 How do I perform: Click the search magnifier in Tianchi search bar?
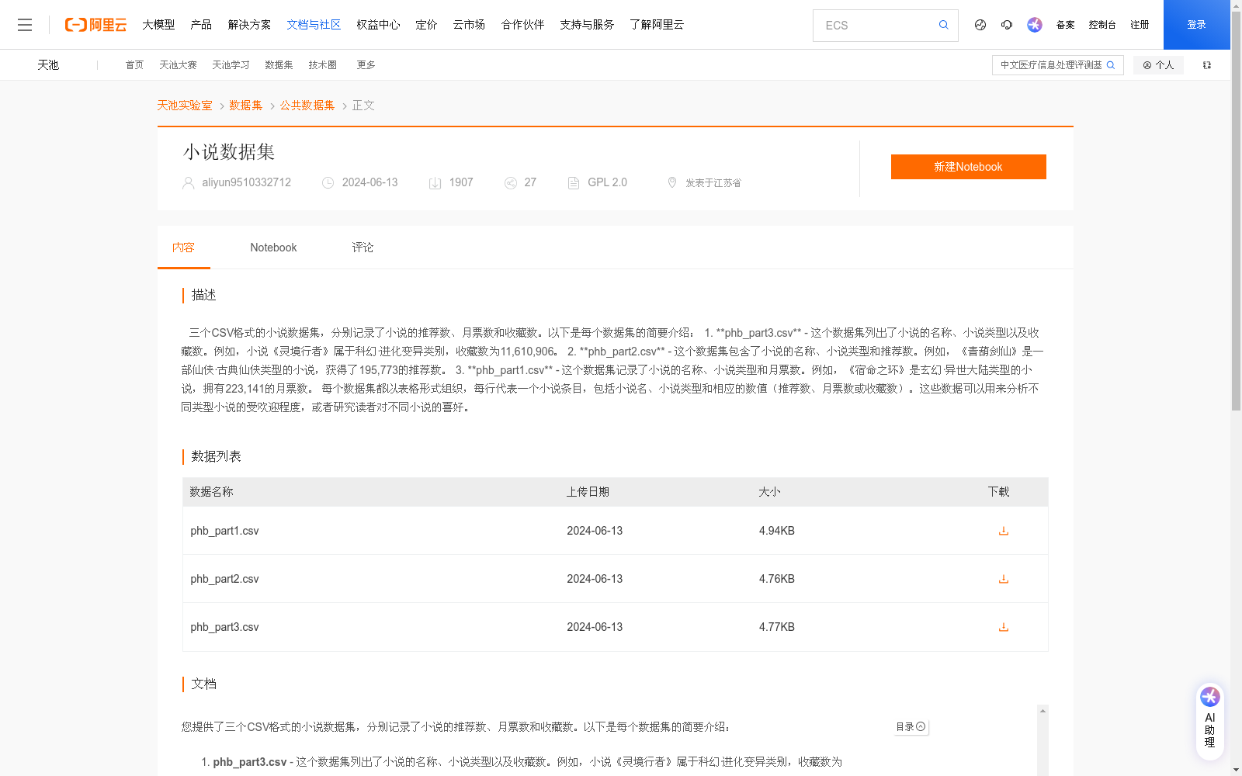1110,65
